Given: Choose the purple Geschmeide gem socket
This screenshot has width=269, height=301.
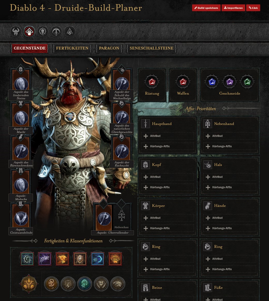Looking at the screenshot, I should tap(230, 82).
